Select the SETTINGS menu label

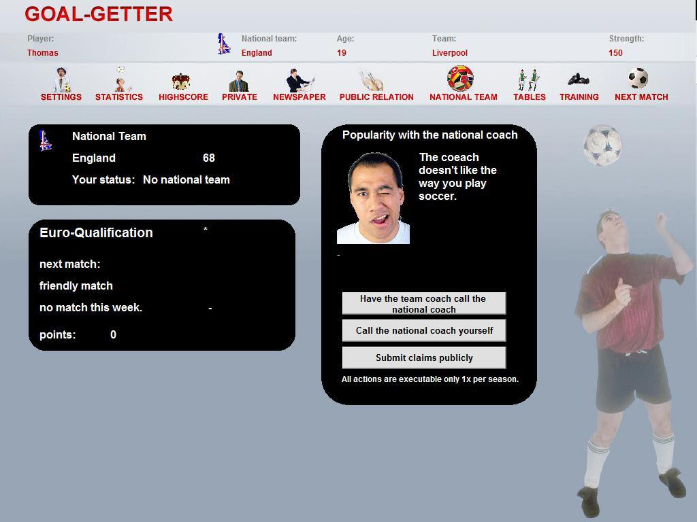click(61, 97)
